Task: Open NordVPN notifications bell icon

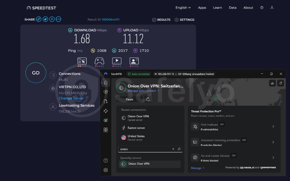Action: pyautogui.click(x=281, y=83)
